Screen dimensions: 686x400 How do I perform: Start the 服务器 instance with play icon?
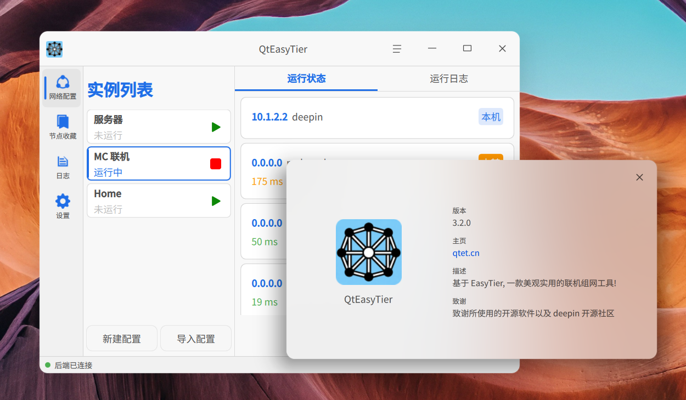point(216,127)
